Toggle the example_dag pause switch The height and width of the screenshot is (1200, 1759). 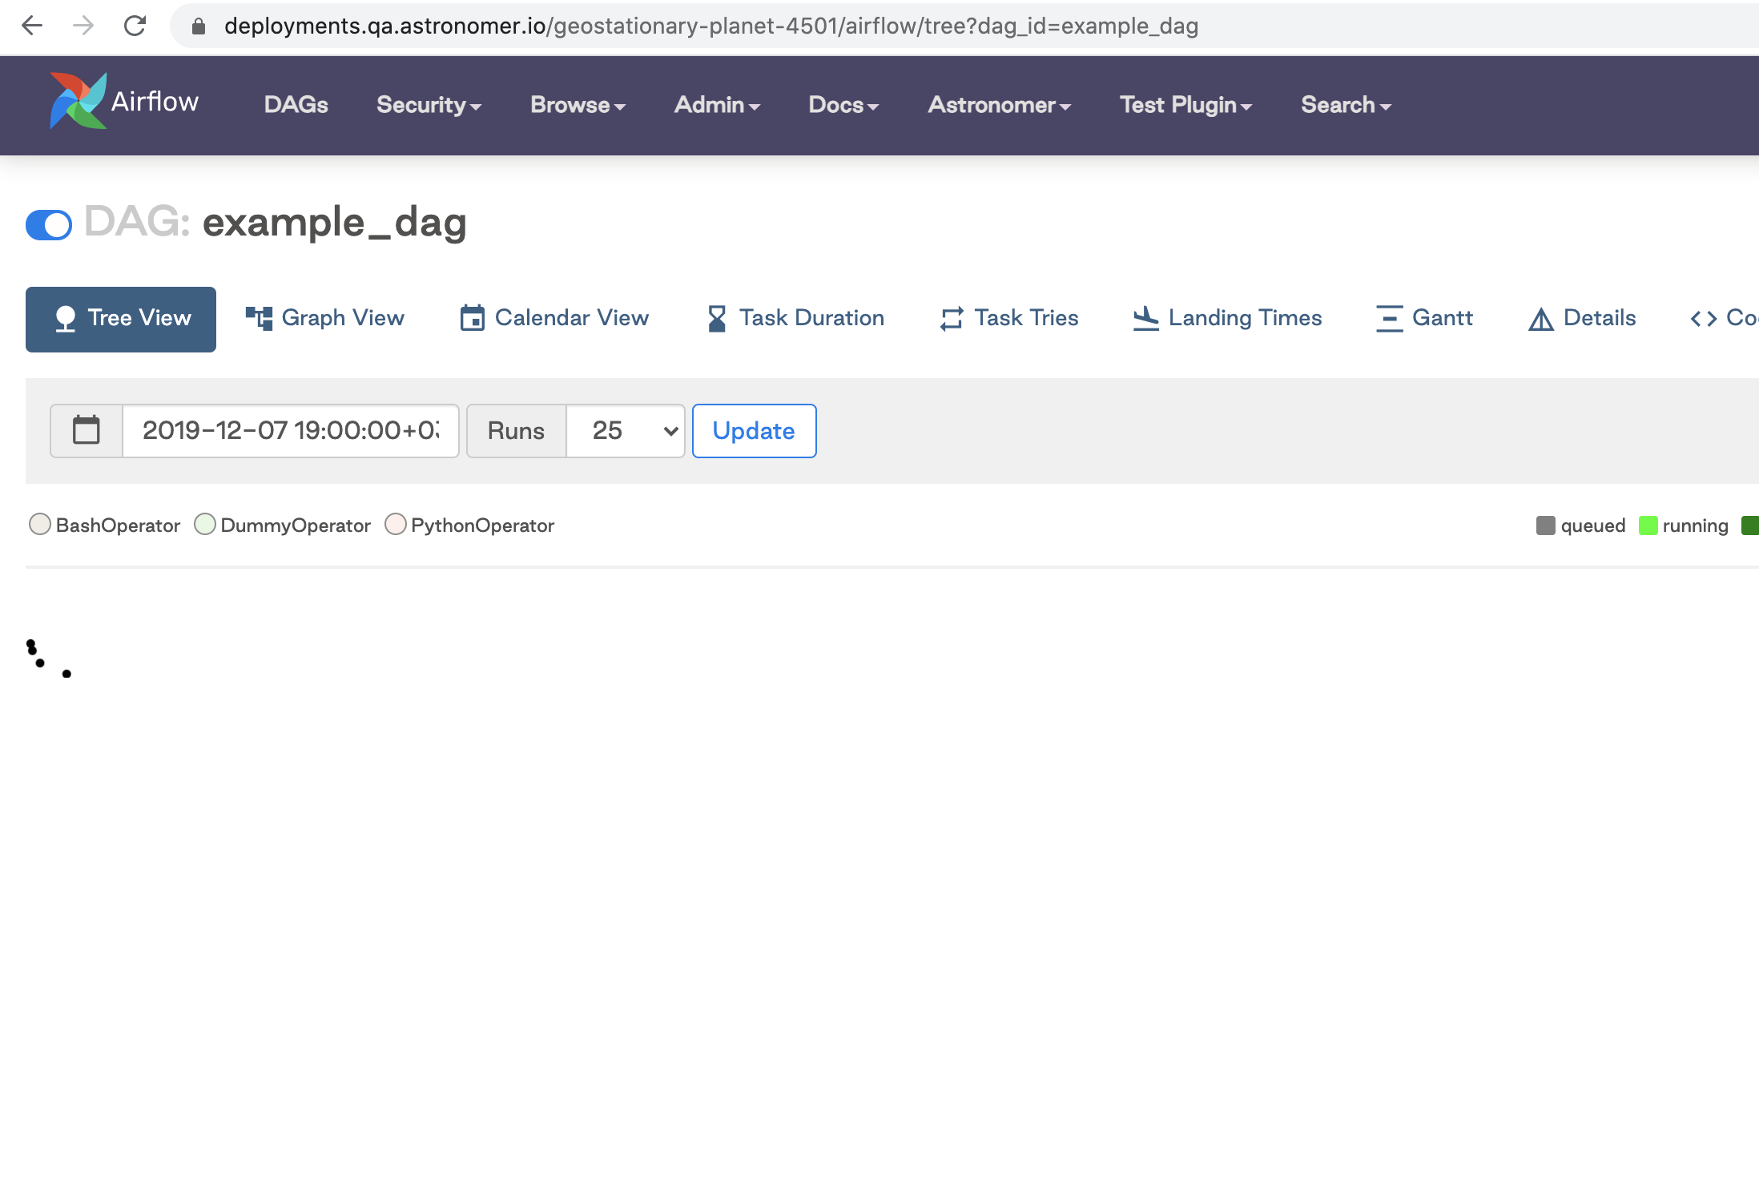(x=48, y=225)
